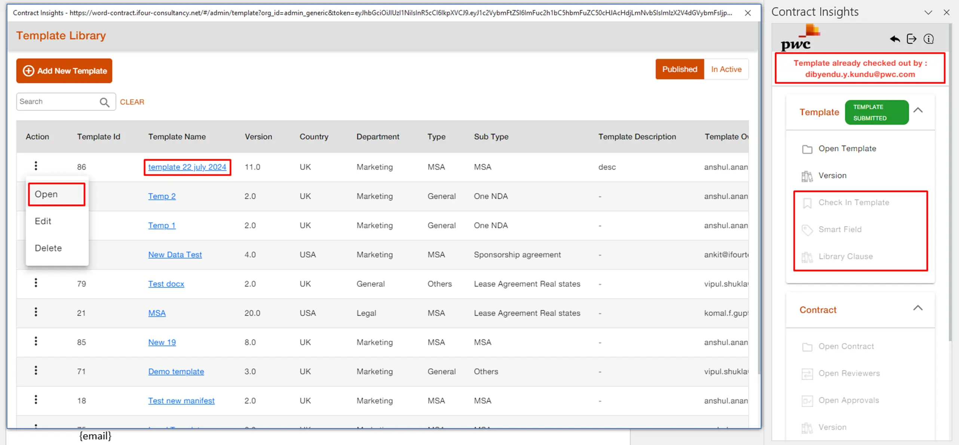Open the Temp 2 template link
This screenshot has width=959, height=445.
click(162, 196)
